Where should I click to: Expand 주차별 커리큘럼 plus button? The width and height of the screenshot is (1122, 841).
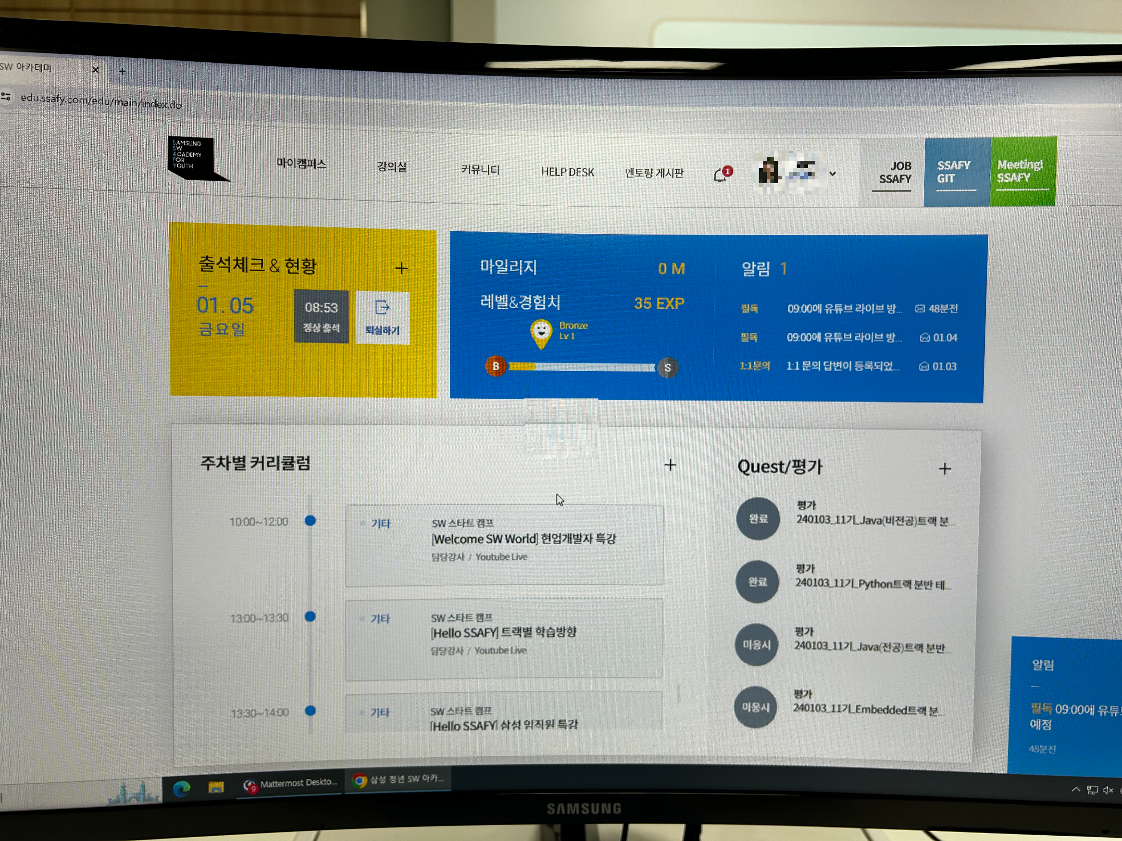[670, 465]
